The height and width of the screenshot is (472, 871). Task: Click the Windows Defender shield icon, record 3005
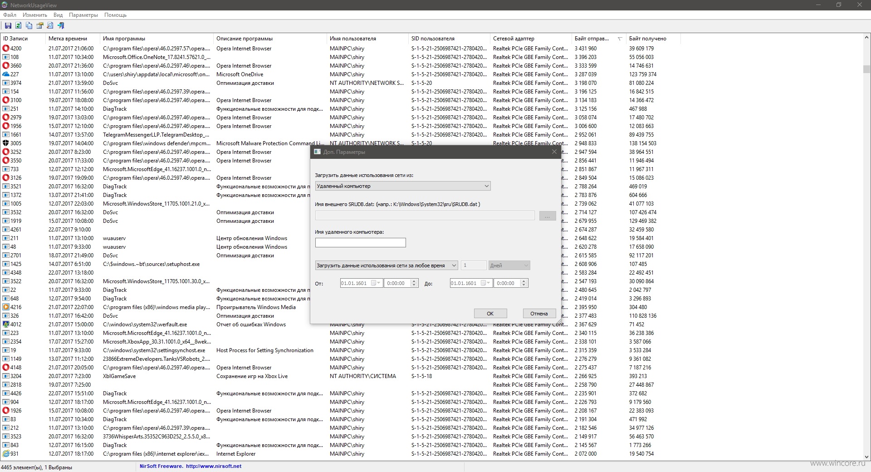point(6,143)
